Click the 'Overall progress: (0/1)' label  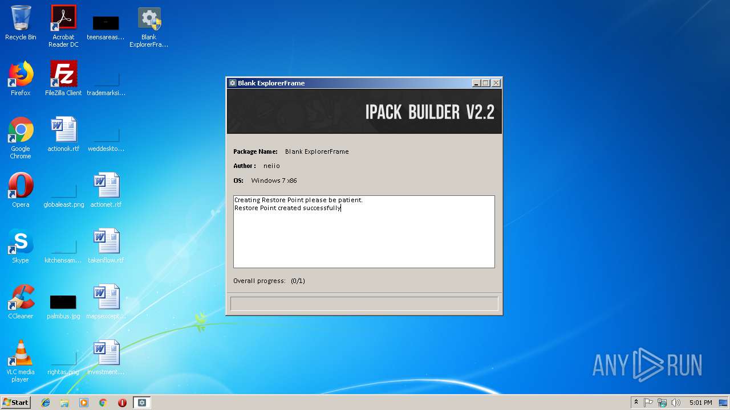(269, 281)
